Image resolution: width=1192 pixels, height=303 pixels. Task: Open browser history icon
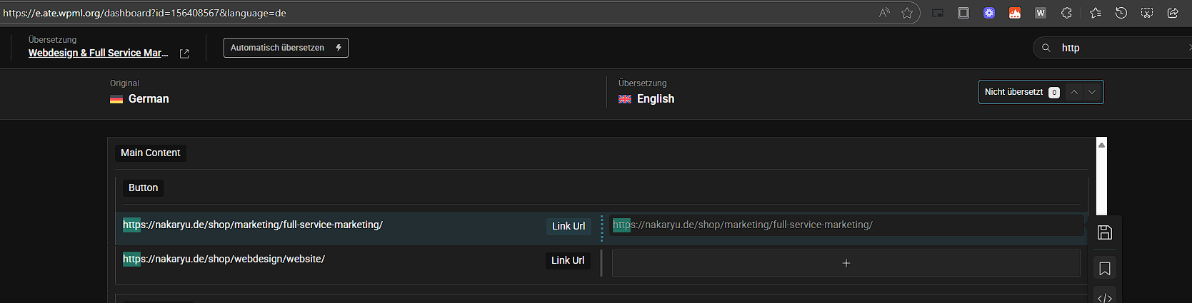pos(1121,13)
